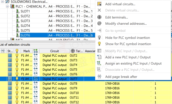
Task: Click the Assign existing PLC I/O icon
Action: point(99,63)
